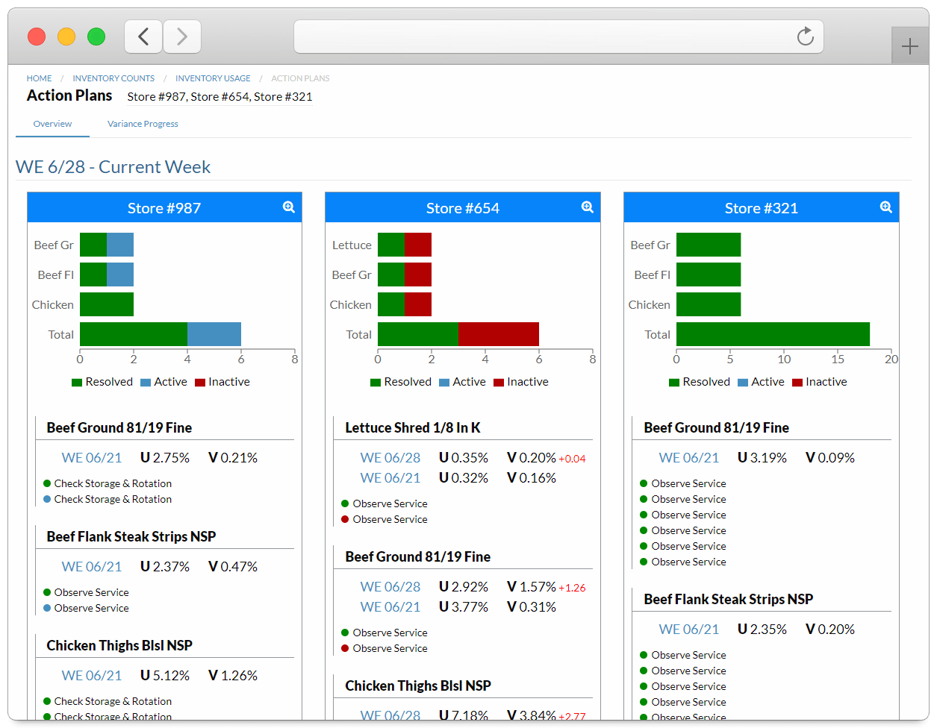The image size is (937, 728).
Task: Click the browser forward navigation arrow
Action: [x=182, y=36]
